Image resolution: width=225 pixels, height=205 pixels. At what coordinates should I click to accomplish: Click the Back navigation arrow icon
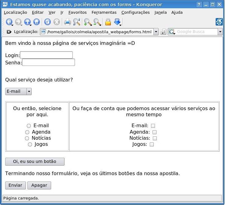point(9,22)
